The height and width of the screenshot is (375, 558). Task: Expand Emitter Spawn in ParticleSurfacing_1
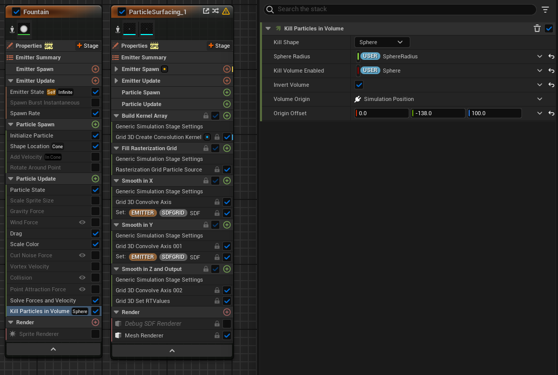point(116,69)
